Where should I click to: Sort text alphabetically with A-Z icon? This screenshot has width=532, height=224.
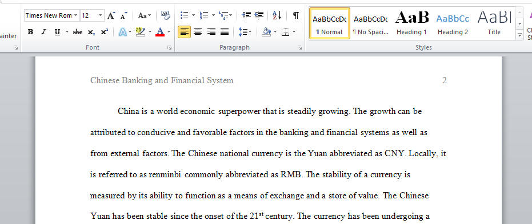pyautogui.click(x=277, y=15)
